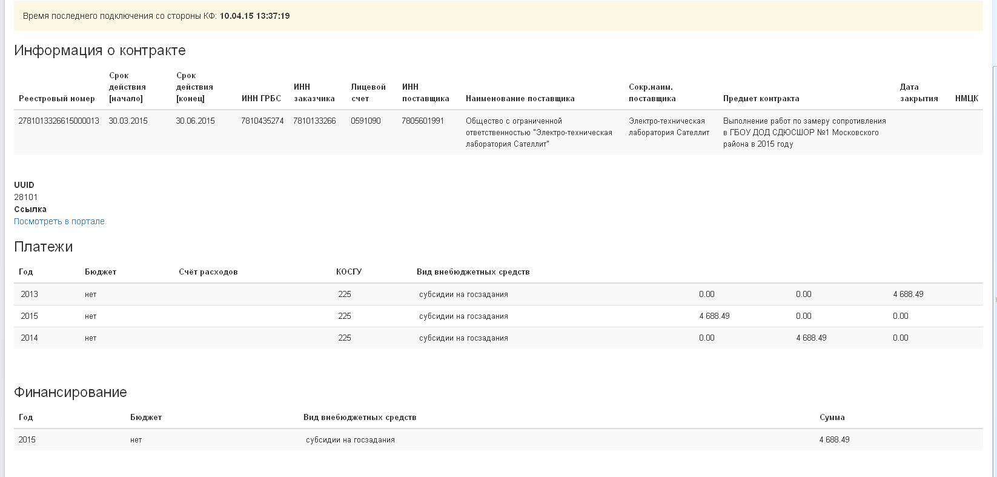Select the UUID value 28101
Screen dimensions: 997x477
coord(26,197)
